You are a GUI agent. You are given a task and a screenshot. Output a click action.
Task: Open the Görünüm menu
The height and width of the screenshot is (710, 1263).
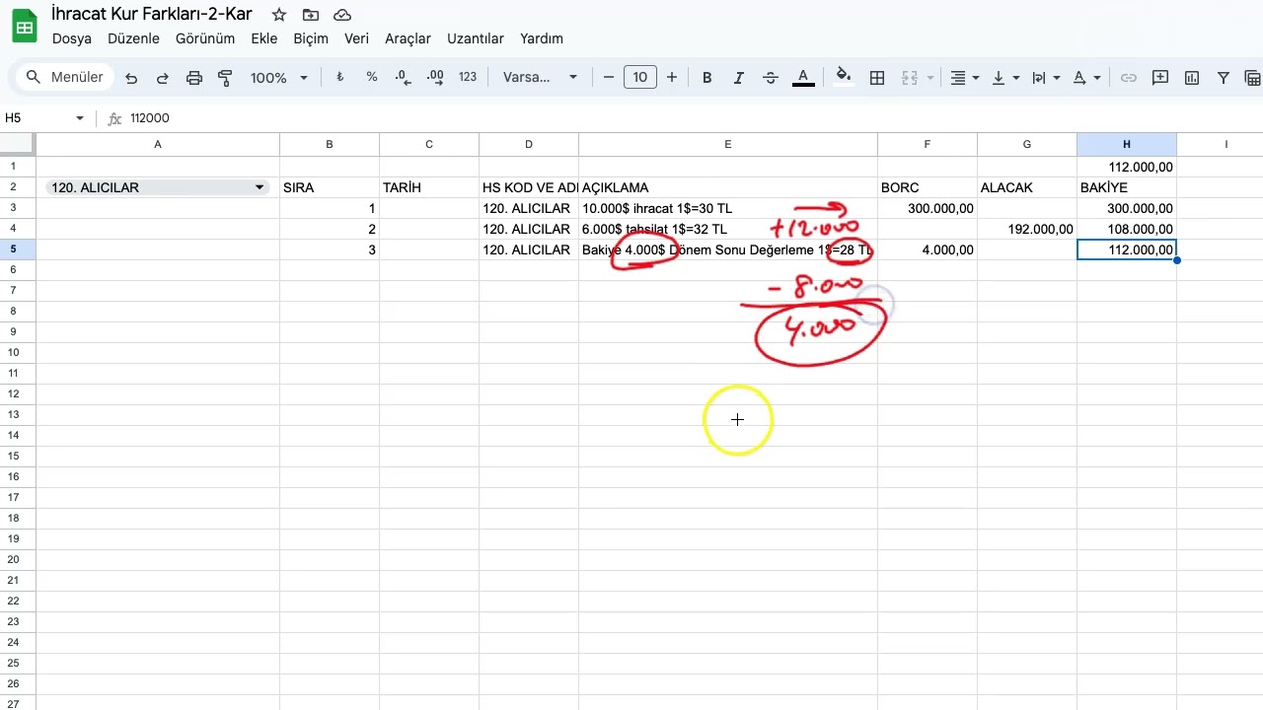(x=205, y=38)
